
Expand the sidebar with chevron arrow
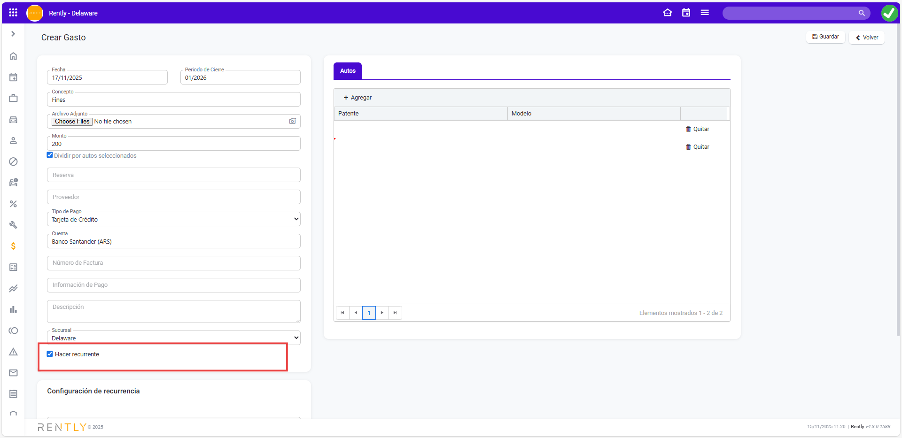click(13, 34)
